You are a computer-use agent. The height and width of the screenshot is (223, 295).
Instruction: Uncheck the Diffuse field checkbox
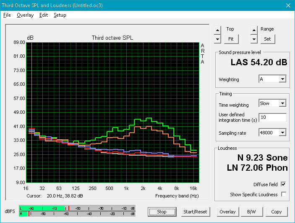(x=284, y=185)
